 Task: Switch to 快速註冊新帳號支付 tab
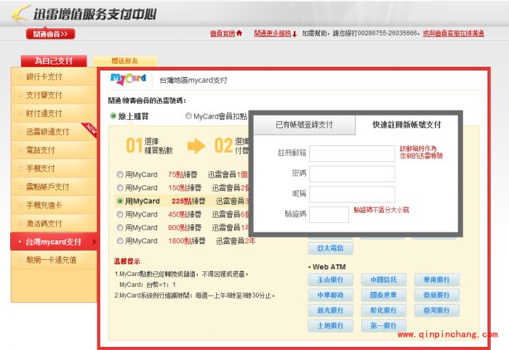[x=406, y=125]
